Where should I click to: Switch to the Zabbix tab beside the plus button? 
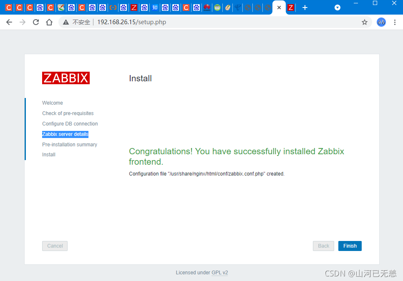(x=291, y=8)
